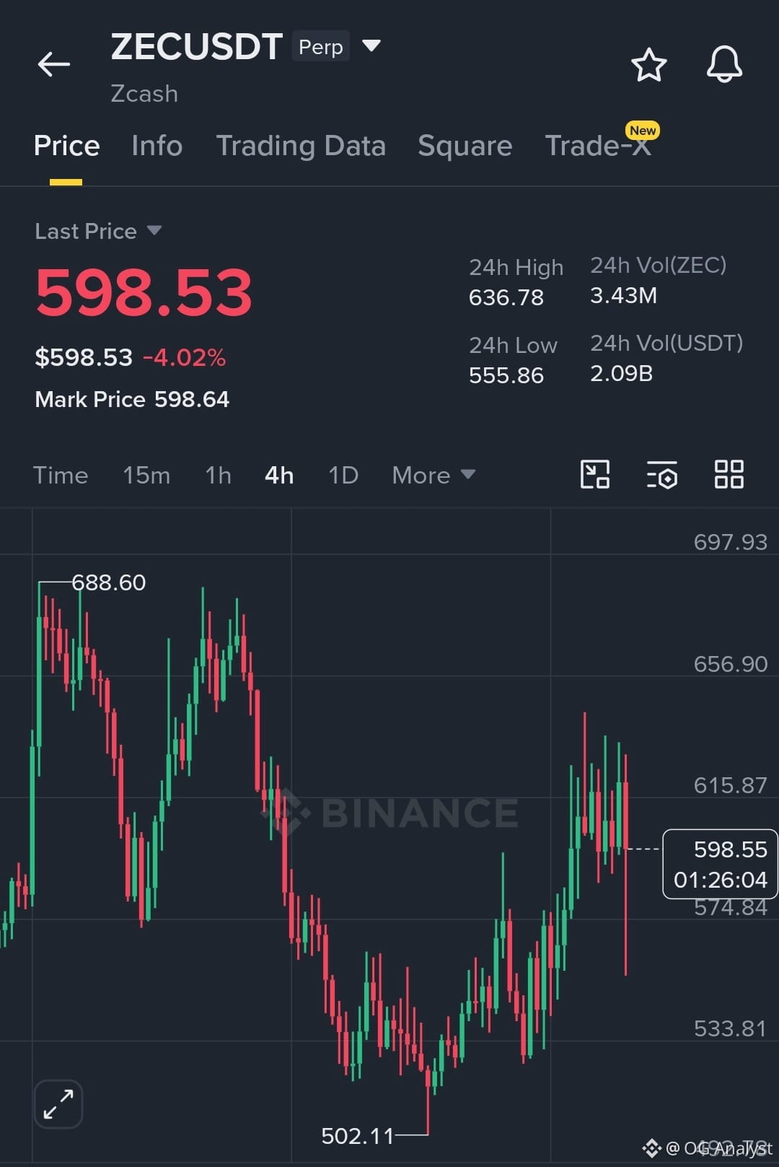This screenshot has height=1167, width=779.
Task: Select the 15m chart interval
Action: pyautogui.click(x=146, y=475)
